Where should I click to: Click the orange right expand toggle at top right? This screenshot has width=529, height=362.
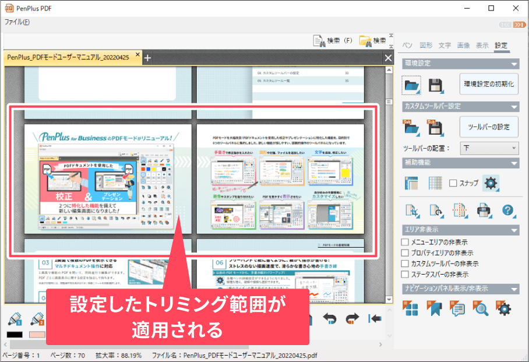(519, 24)
